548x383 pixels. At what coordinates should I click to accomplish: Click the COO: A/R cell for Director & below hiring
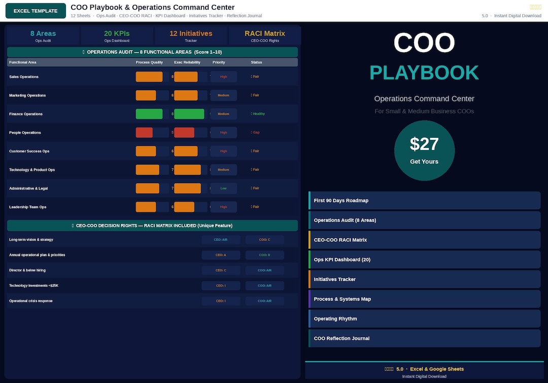[264, 271]
